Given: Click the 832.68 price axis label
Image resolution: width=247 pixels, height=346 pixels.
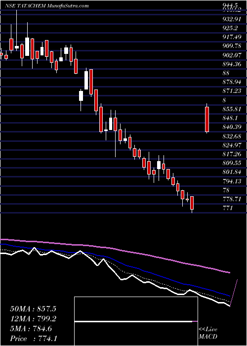Looking at the screenshot, I should [x=231, y=136].
